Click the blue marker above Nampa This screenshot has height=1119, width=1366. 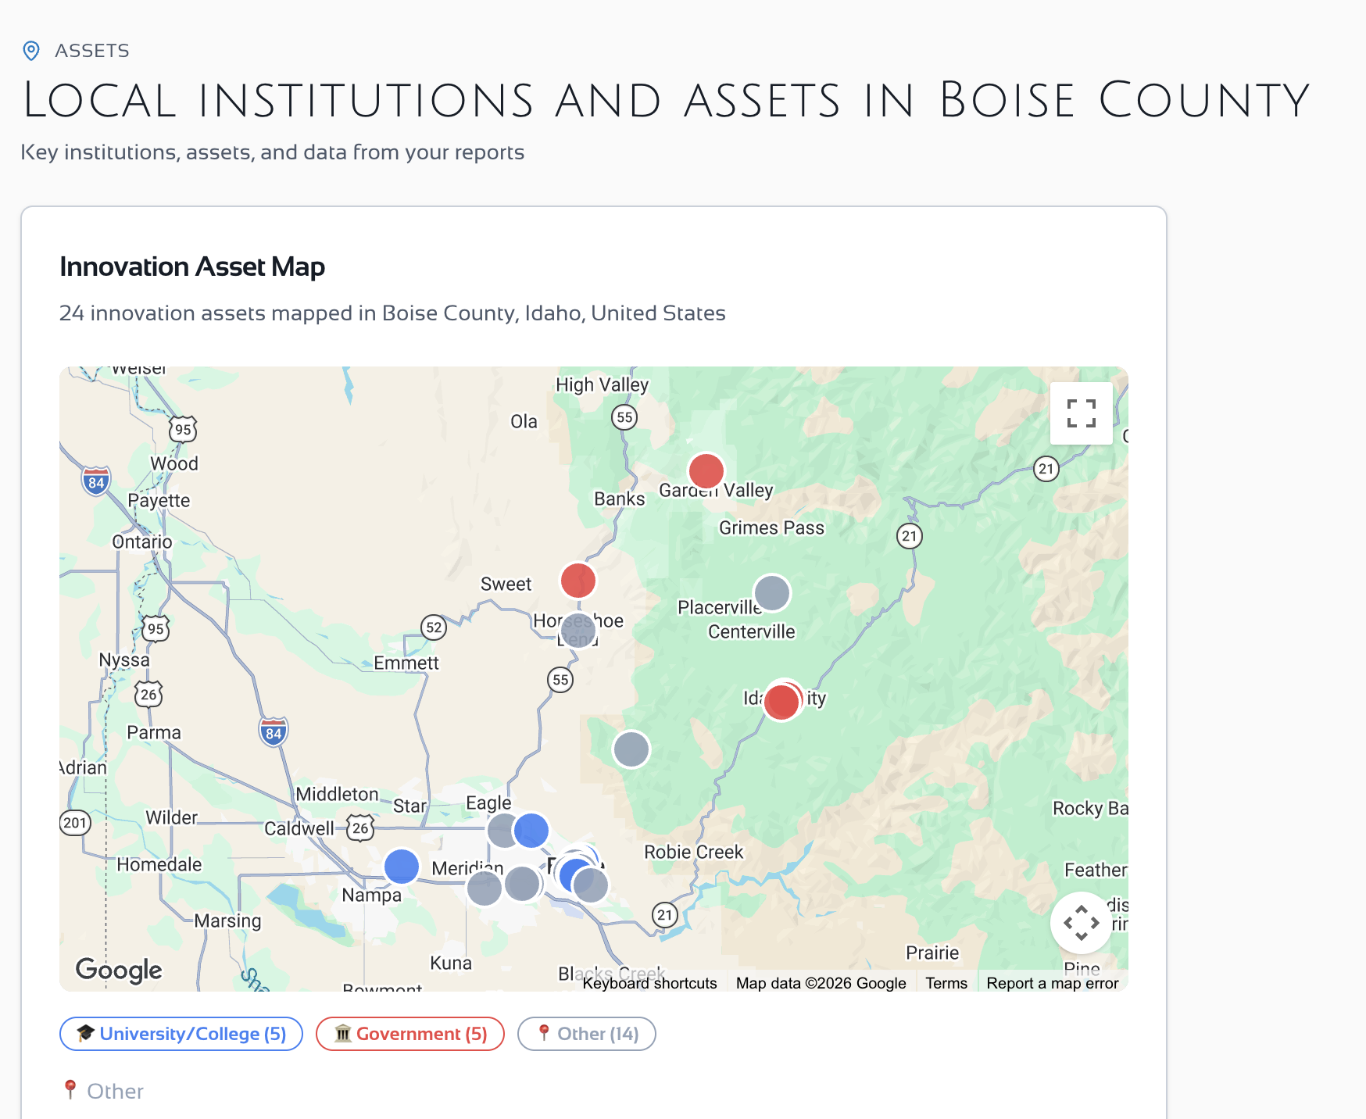point(402,867)
